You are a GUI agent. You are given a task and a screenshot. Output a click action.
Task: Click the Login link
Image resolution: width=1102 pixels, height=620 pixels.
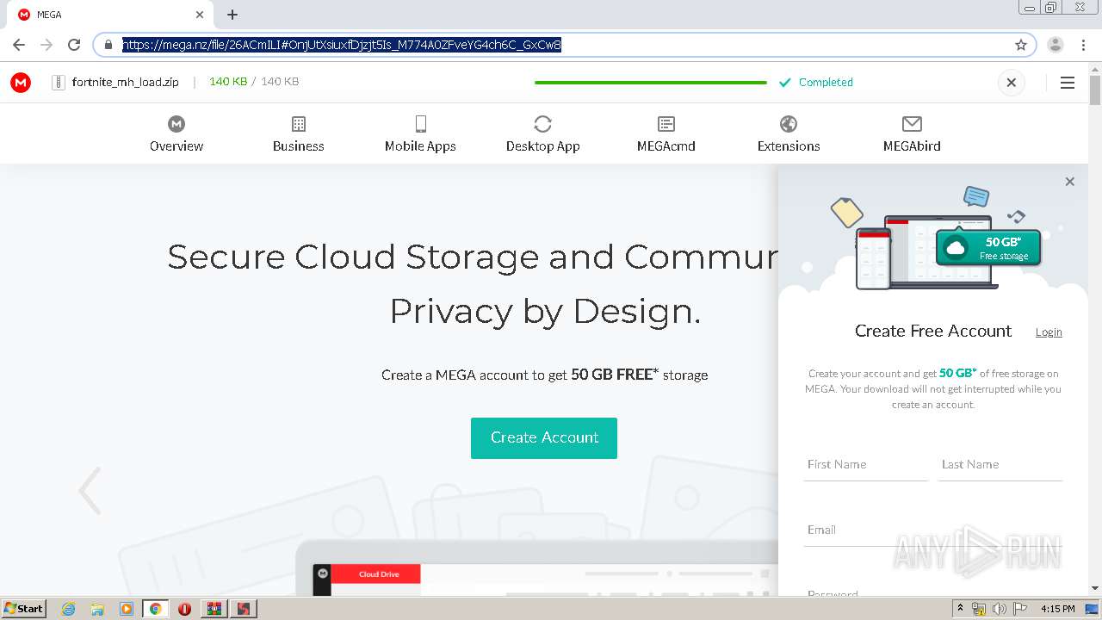click(1049, 332)
